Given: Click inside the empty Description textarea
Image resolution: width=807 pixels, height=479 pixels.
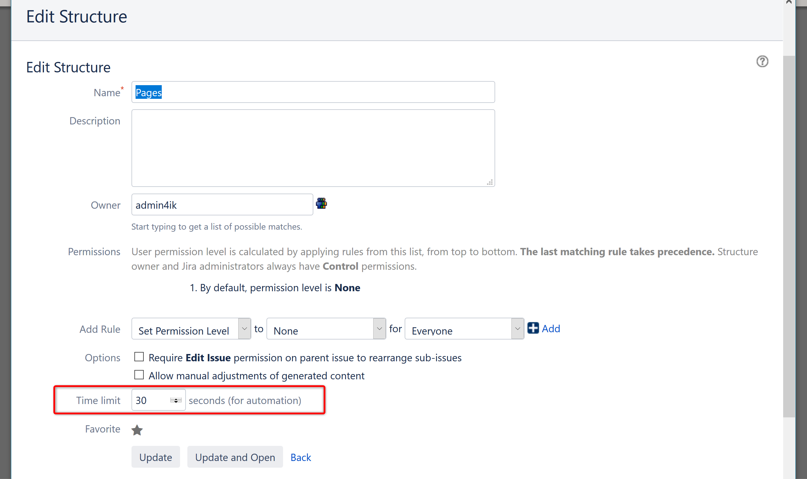Looking at the screenshot, I should point(313,148).
